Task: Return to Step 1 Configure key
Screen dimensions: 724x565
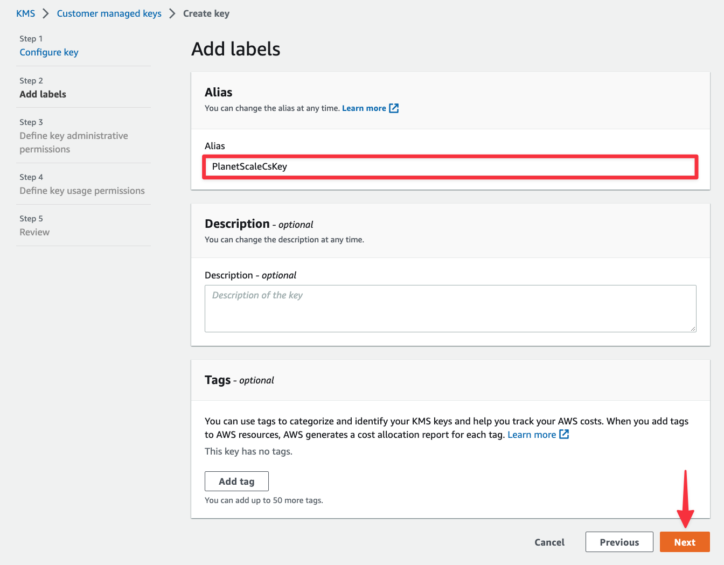Action: click(49, 52)
